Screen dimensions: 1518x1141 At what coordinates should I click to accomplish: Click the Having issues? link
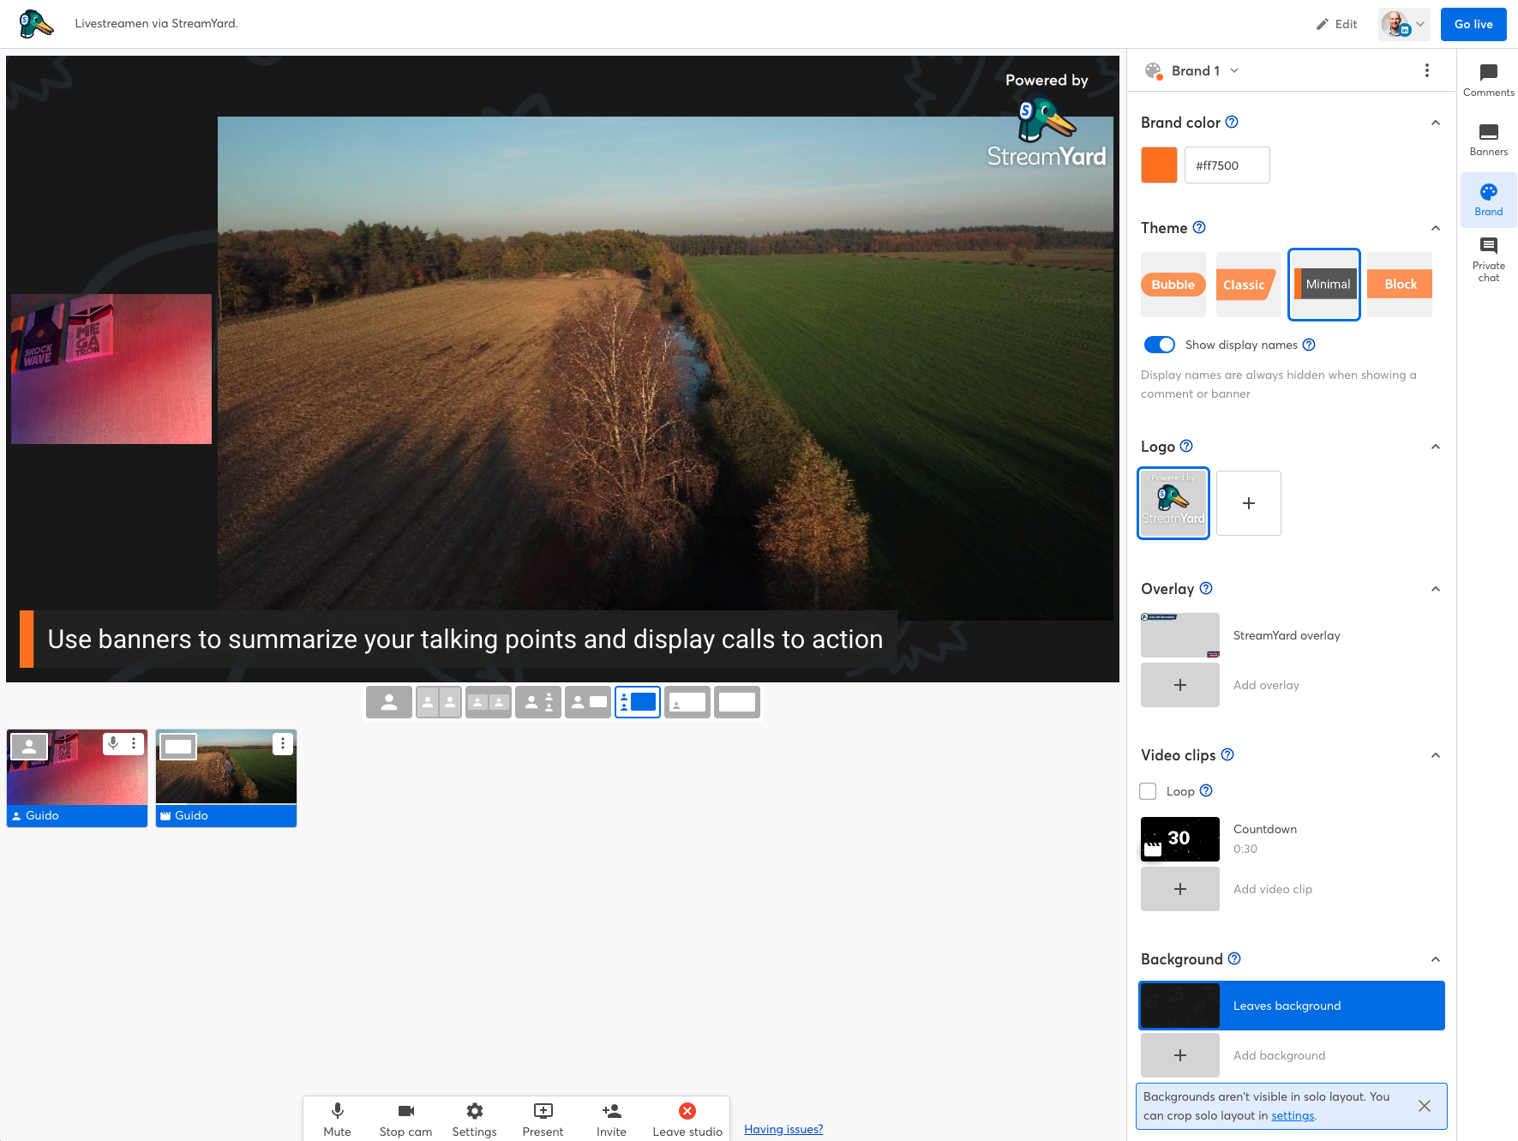783,1129
